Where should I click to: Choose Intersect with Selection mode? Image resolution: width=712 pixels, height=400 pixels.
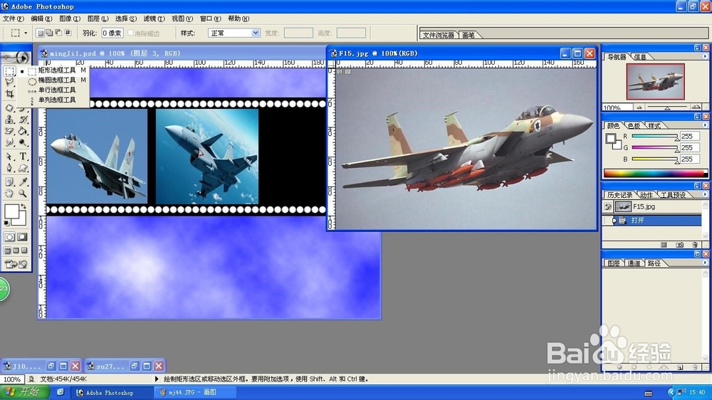click(x=68, y=33)
